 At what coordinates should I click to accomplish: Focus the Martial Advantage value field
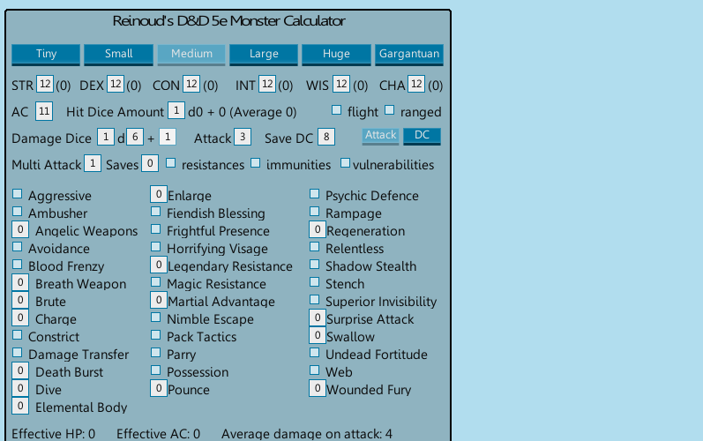[158, 300]
